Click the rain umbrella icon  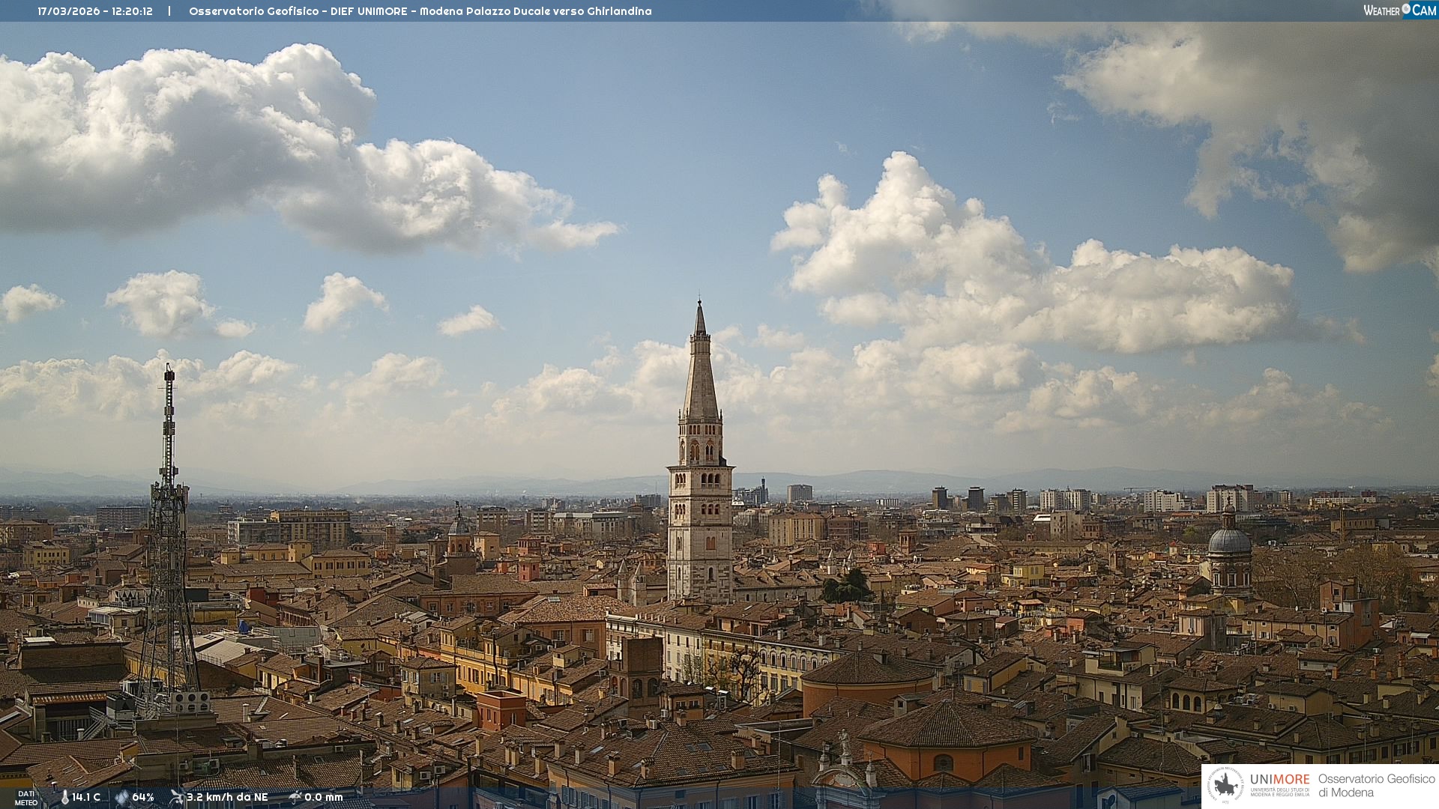295,797
